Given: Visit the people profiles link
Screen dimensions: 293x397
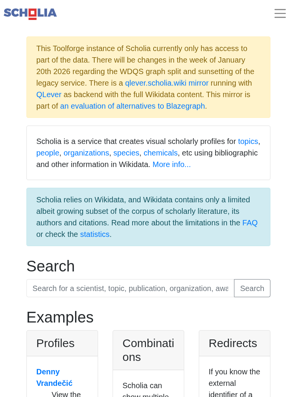Looking at the screenshot, I should click(48, 153).
